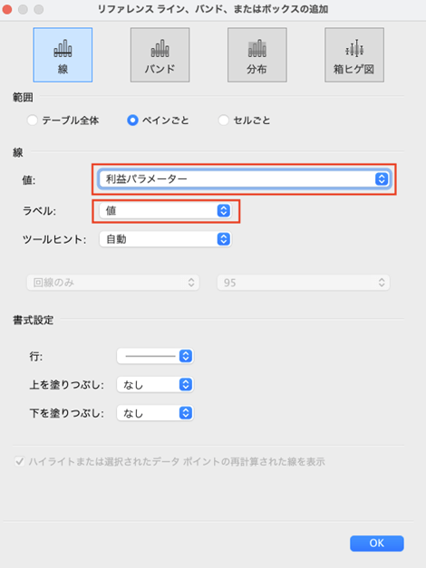Open the 行 line style dropdown

[x=155, y=356]
